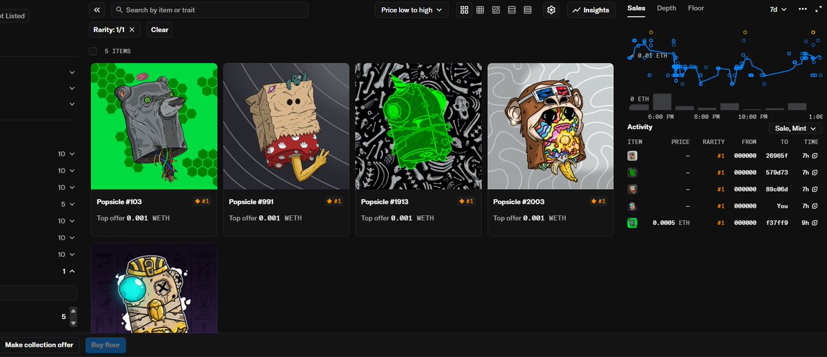The width and height of the screenshot is (827, 357).
Task: Open transaction icon for row to You
Action: [x=815, y=206]
